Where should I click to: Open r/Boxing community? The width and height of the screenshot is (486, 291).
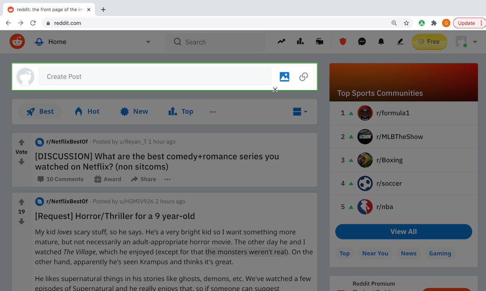(390, 160)
